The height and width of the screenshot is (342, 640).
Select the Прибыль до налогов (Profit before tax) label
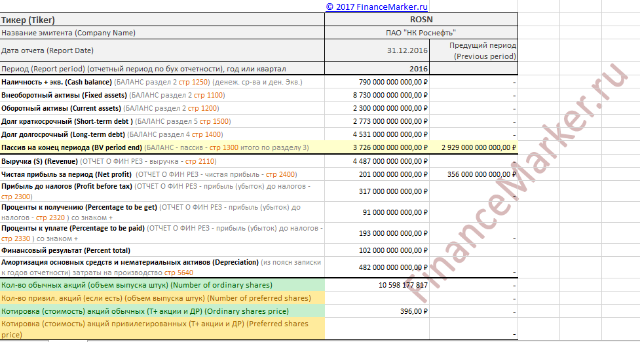(x=162, y=191)
